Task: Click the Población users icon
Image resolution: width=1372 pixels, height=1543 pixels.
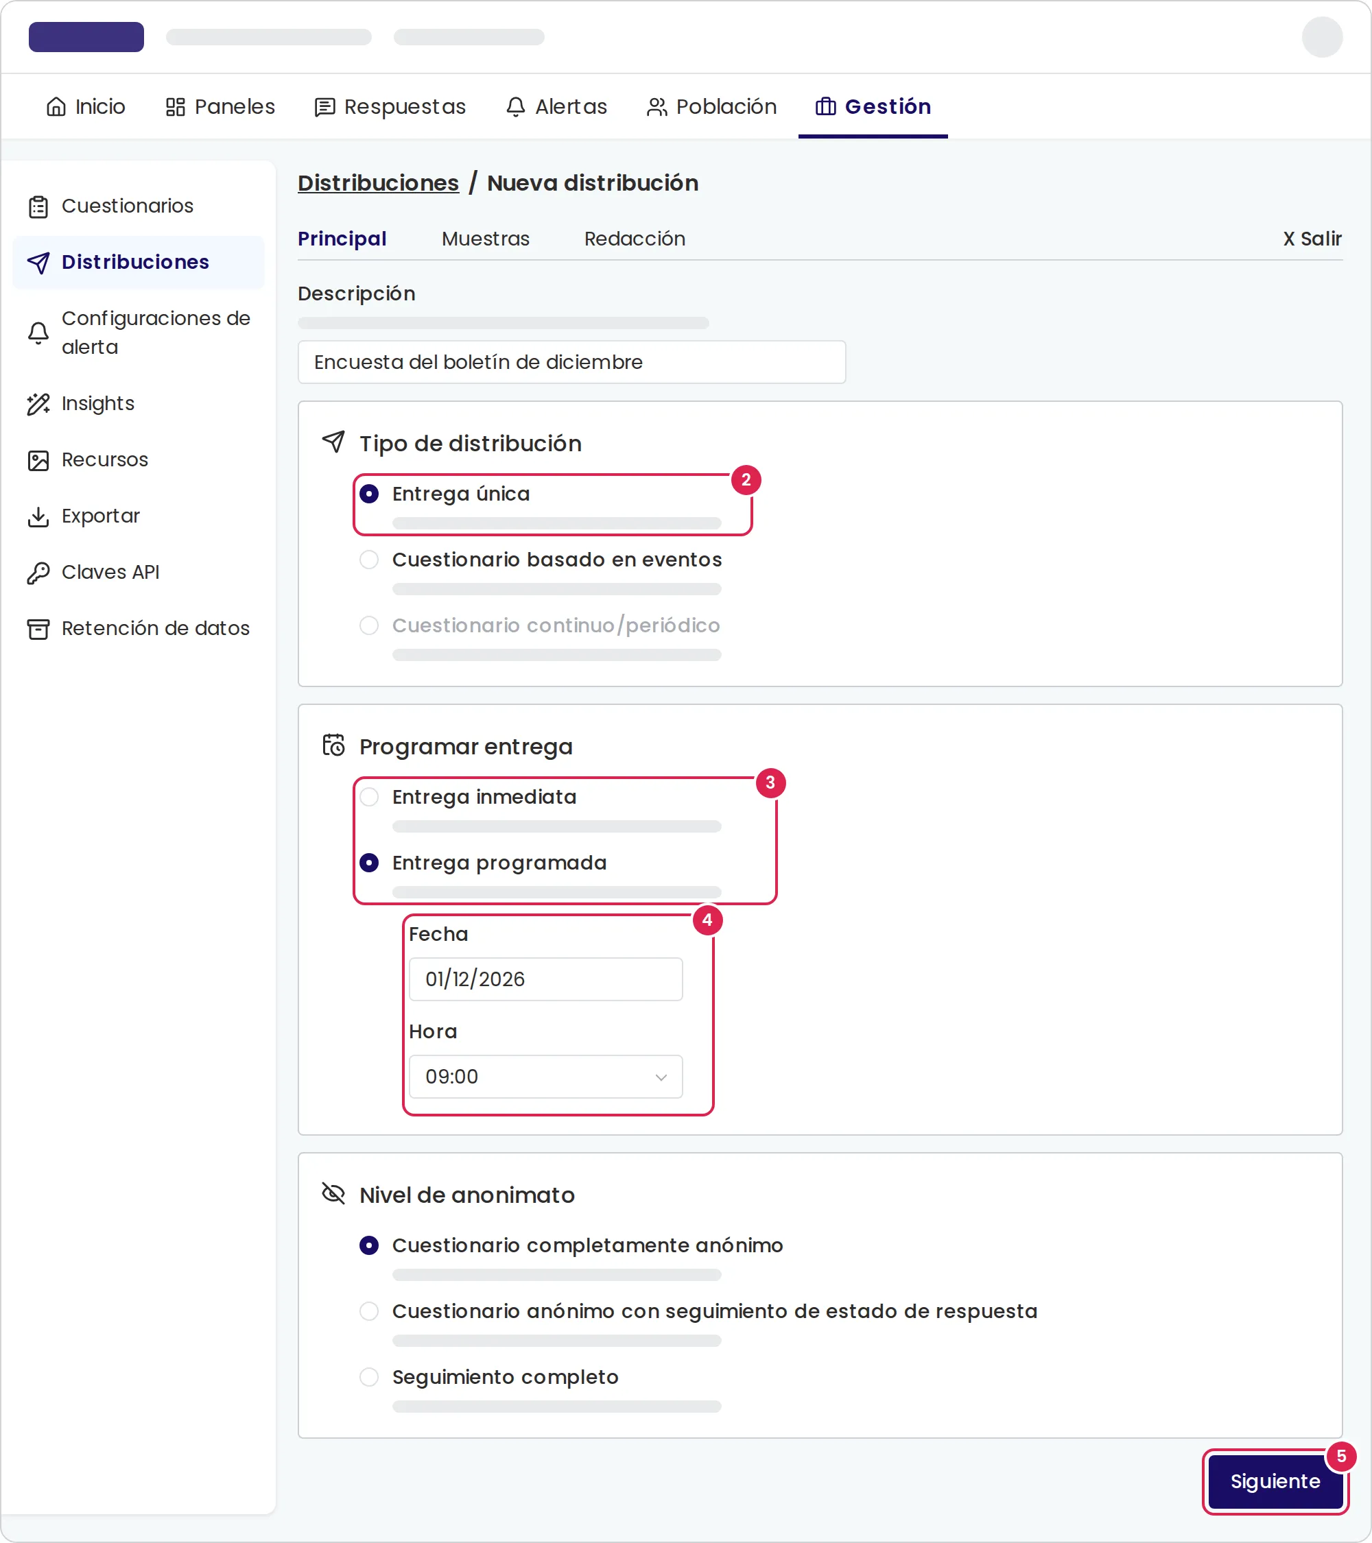Action: click(x=657, y=107)
